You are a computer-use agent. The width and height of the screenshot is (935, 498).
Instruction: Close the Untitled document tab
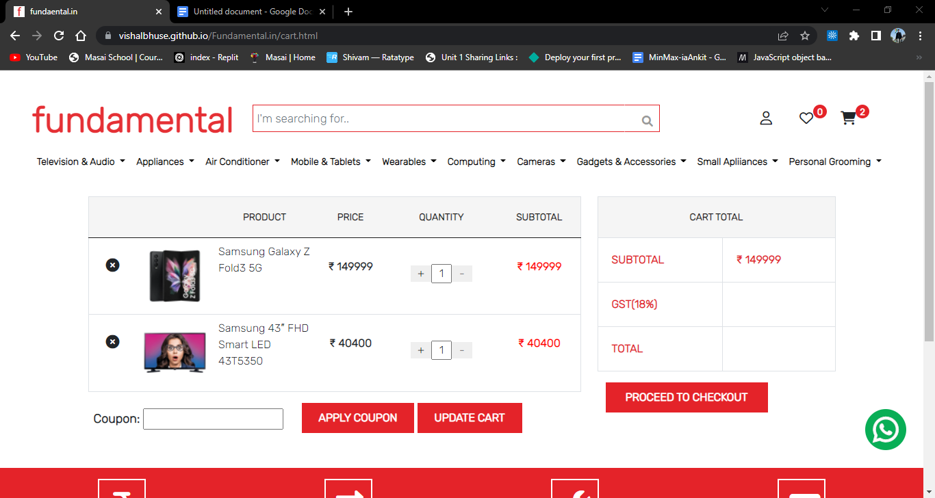click(x=322, y=12)
